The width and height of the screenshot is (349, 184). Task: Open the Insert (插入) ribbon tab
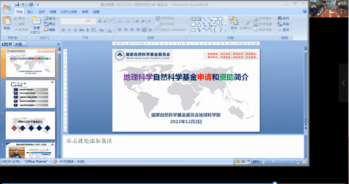coord(30,12)
